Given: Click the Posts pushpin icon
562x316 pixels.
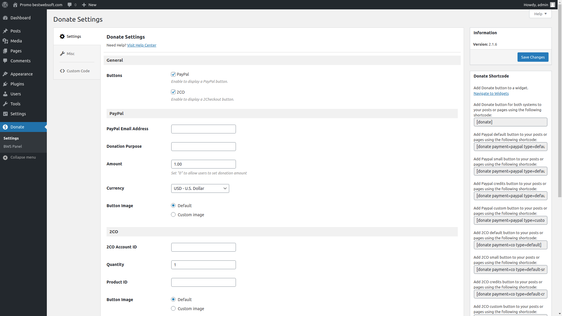Looking at the screenshot, I should [5, 31].
